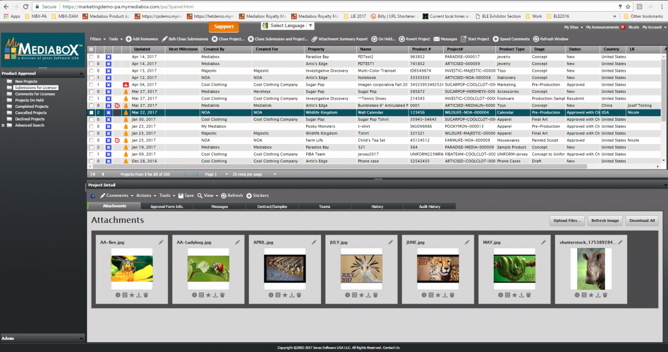Check the box for Sugar Pop Tshirt row
Screen dimensions: 668x352
point(91,120)
